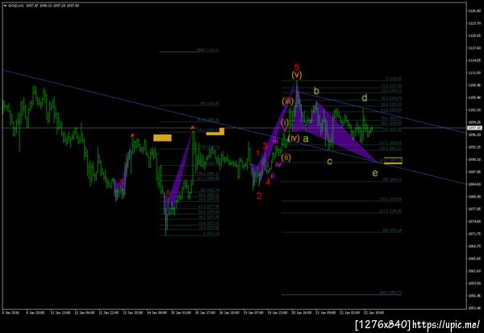Click the hollow orange target box near e
This screenshot has width=484, height=333.
click(x=393, y=160)
